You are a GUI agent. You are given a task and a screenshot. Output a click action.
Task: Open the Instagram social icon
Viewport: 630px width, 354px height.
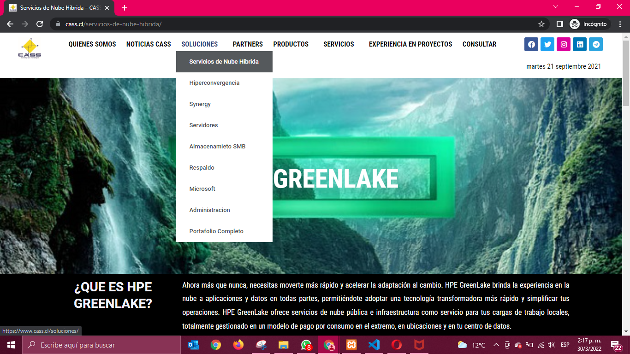coord(564,44)
